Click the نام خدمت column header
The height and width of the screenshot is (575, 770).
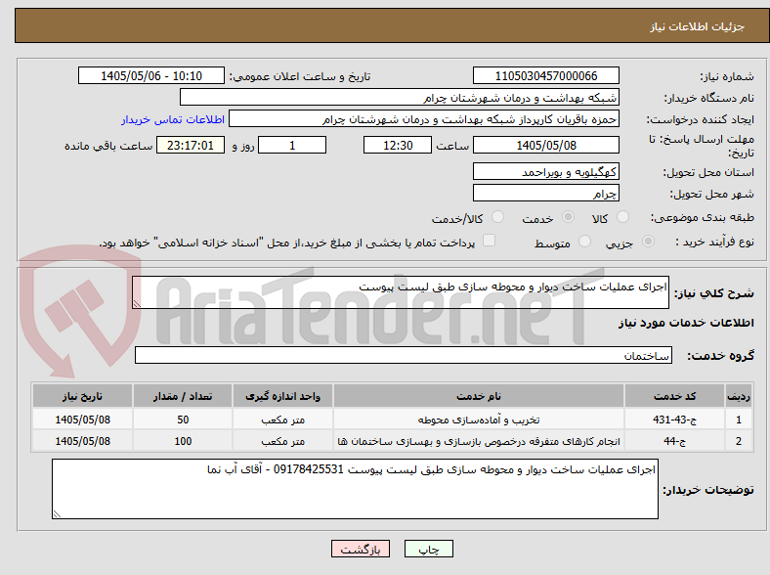click(x=478, y=396)
